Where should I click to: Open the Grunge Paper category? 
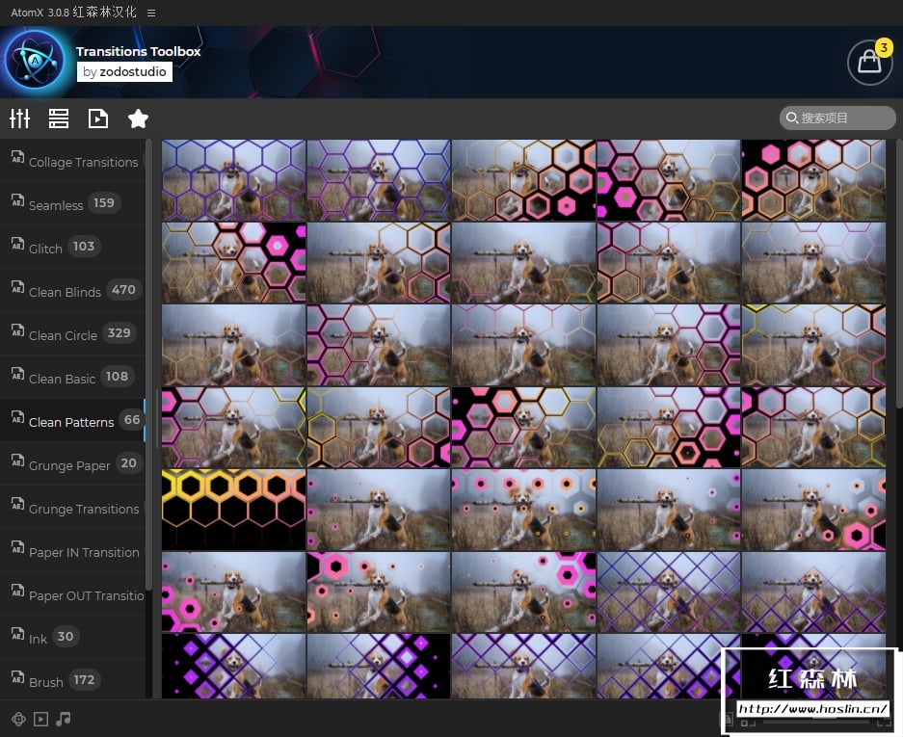pyautogui.click(x=72, y=464)
